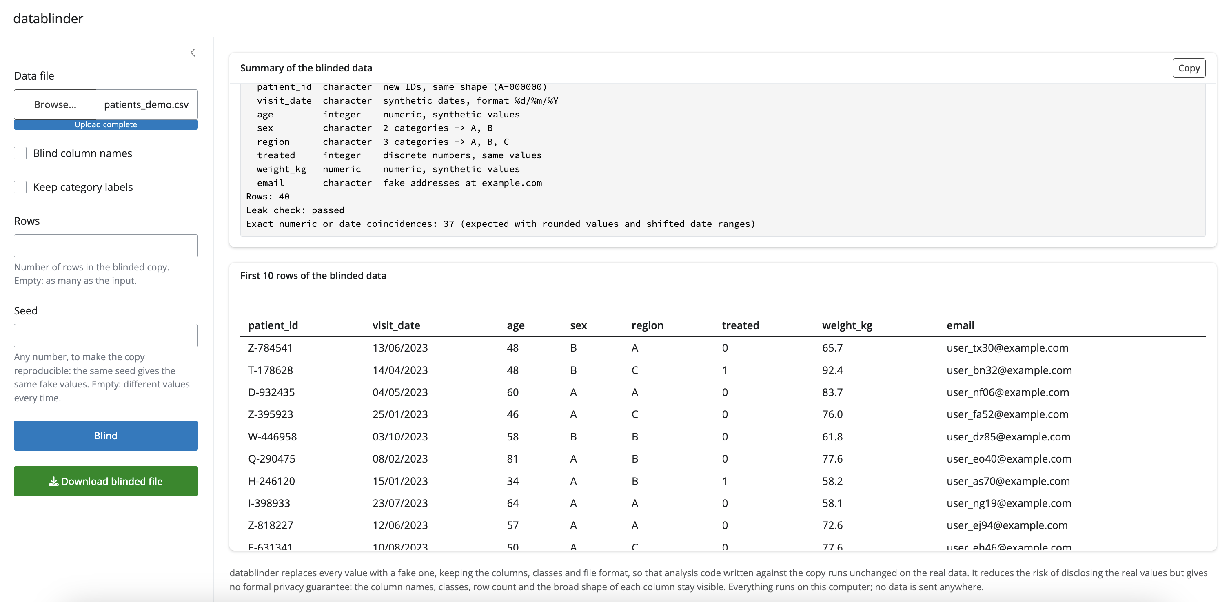This screenshot has width=1229, height=602.
Task: Collapse the sidebar with the chevron icon
Action: coord(193,53)
